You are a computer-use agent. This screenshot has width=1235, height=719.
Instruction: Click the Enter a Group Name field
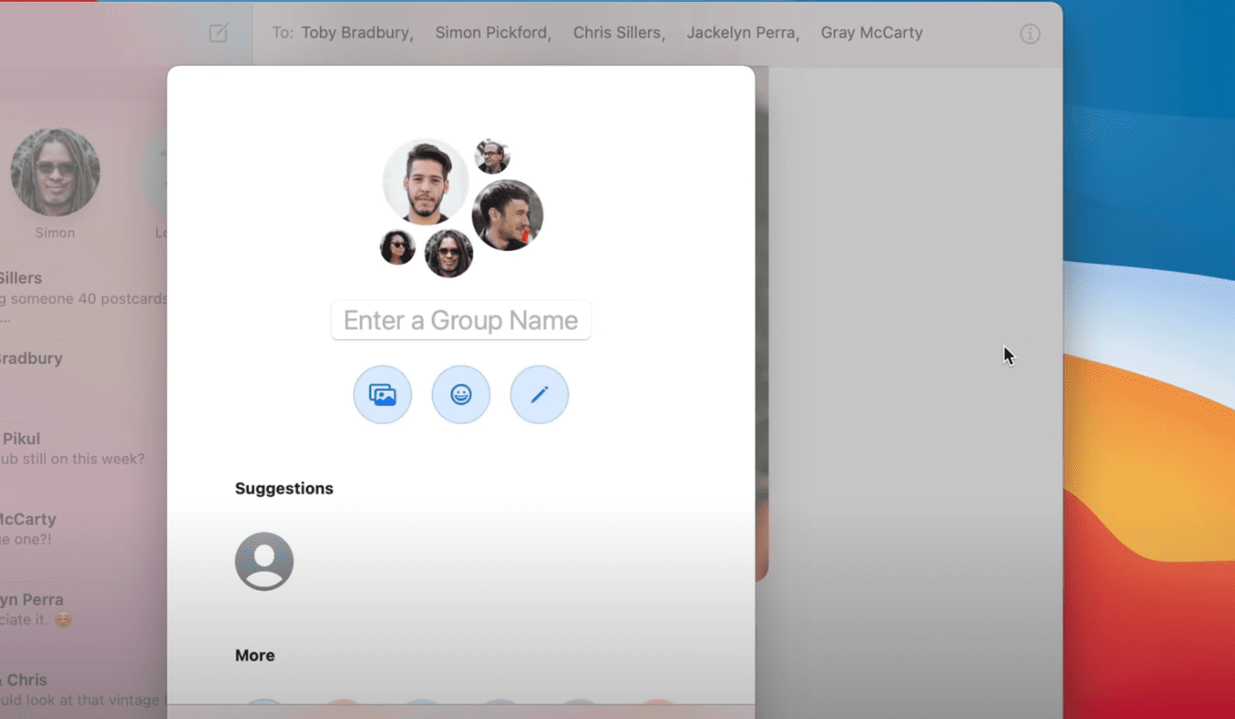[x=460, y=320]
